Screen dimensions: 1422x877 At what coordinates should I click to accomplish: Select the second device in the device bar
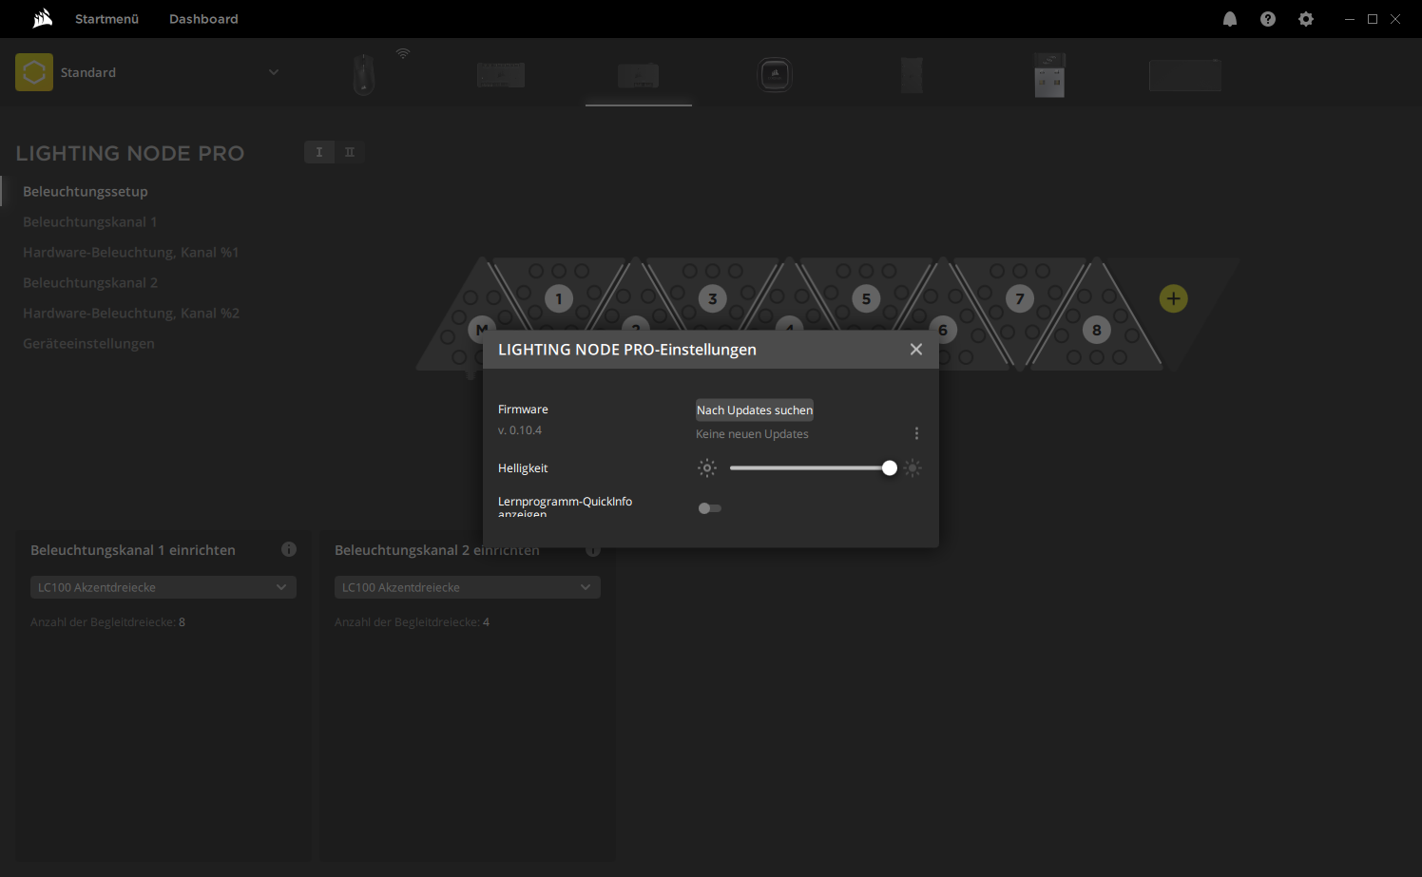[x=501, y=75]
